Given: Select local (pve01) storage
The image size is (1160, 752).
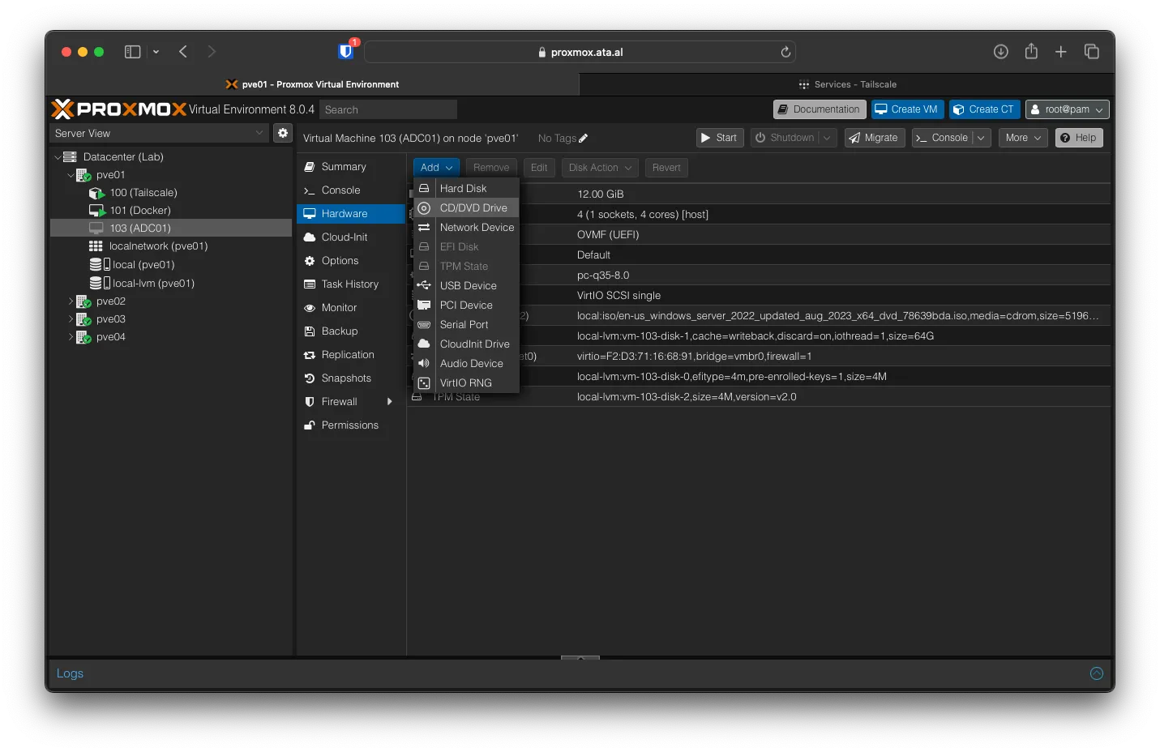Looking at the screenshot, I should coord(171,265).
